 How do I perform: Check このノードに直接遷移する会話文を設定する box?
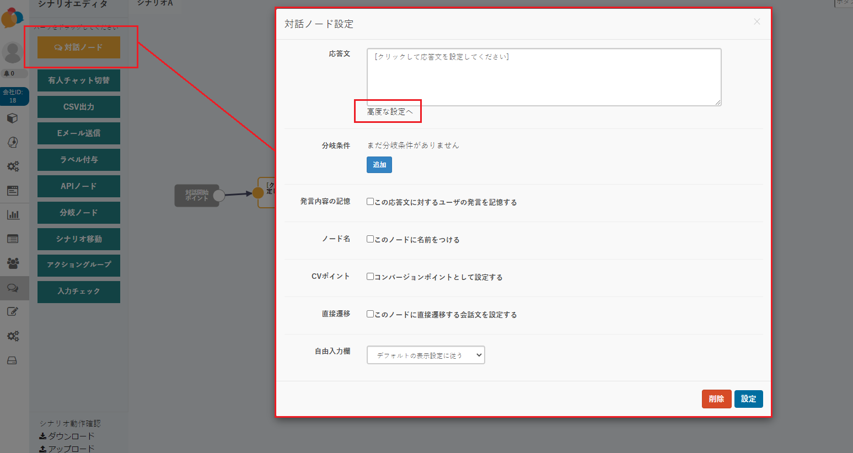pos(371,314)
